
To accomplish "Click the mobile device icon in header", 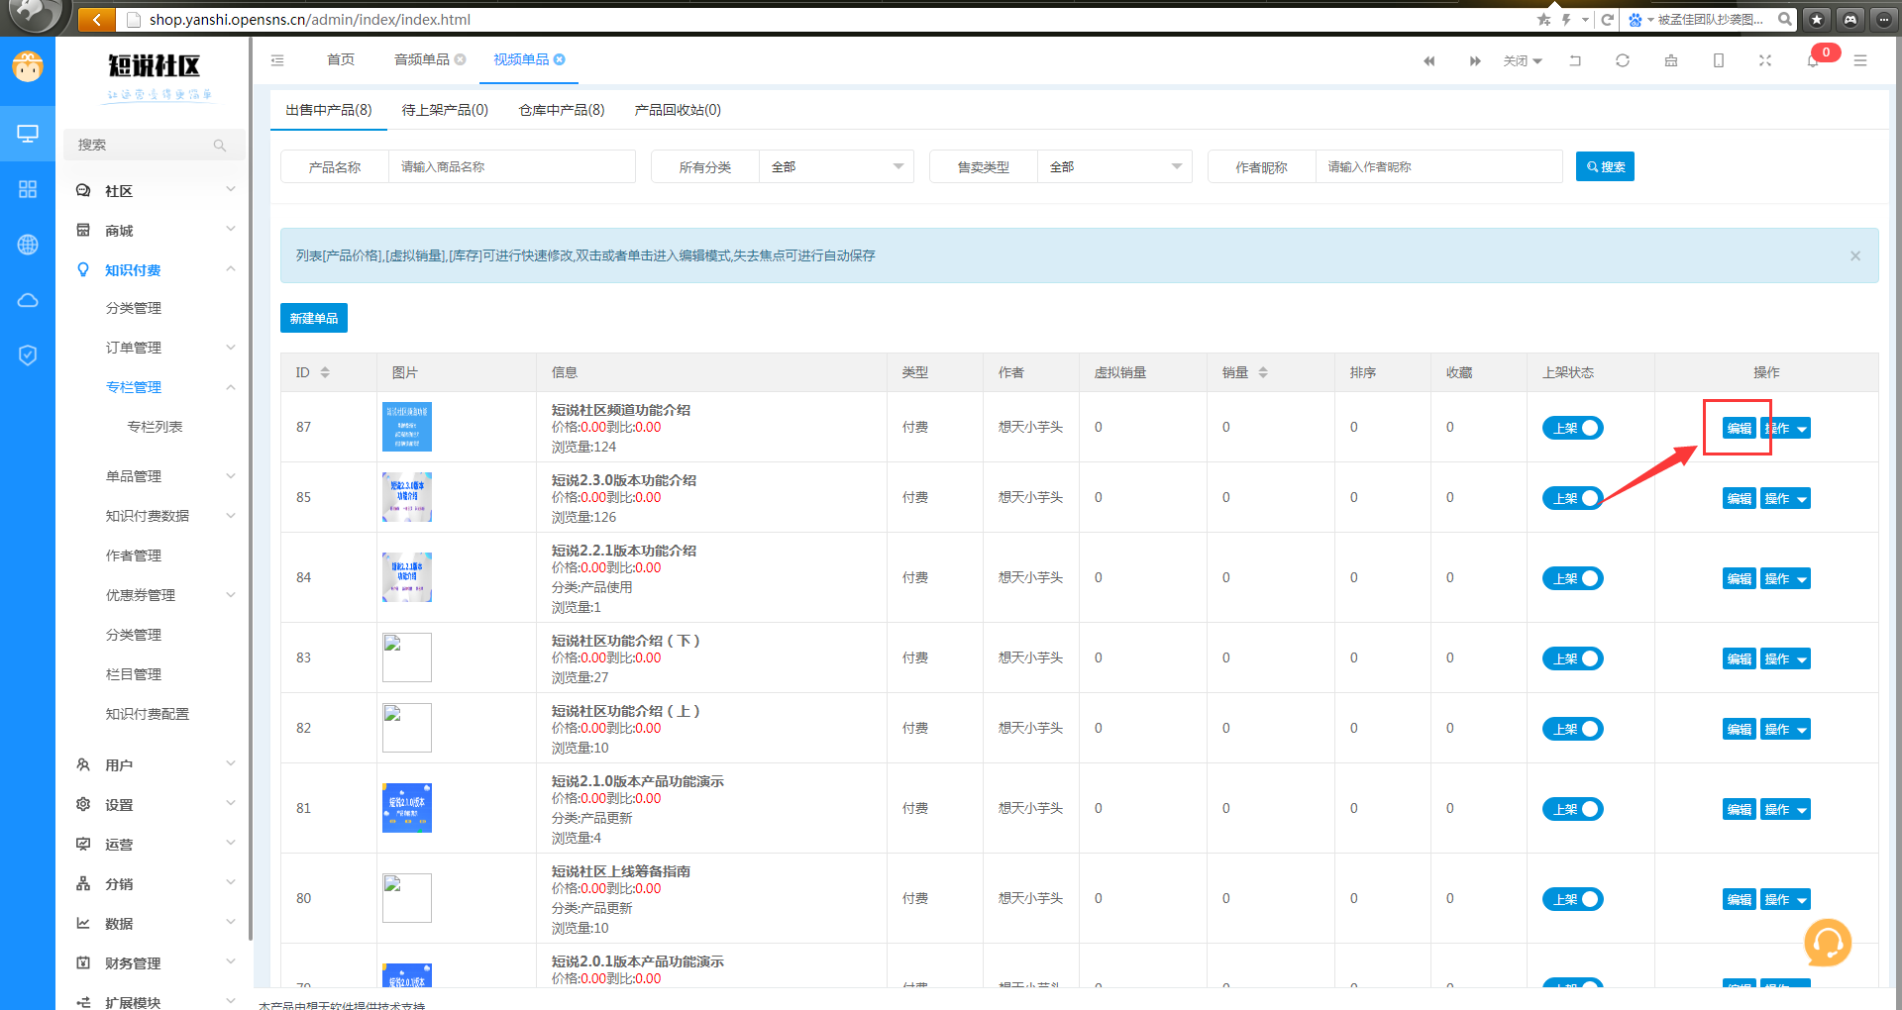I will tap(1719, 60).
